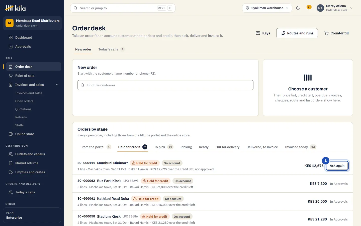Show From the portal stage
The height and width of the screenshot is (226, 361).
(96, 147)
